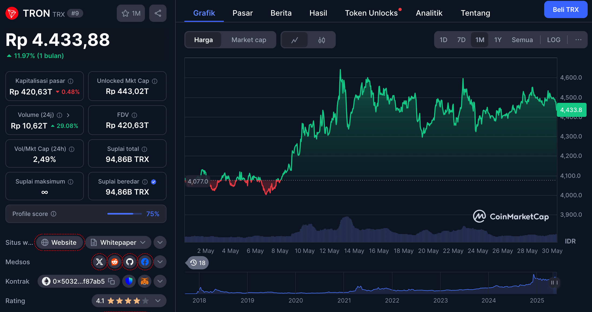Screen dimensions: 592x312
Task: Open the Reddit social icon
Action: tap(115, 262)
